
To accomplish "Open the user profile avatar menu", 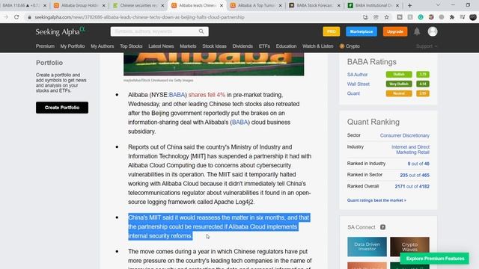I will (433, 31).
